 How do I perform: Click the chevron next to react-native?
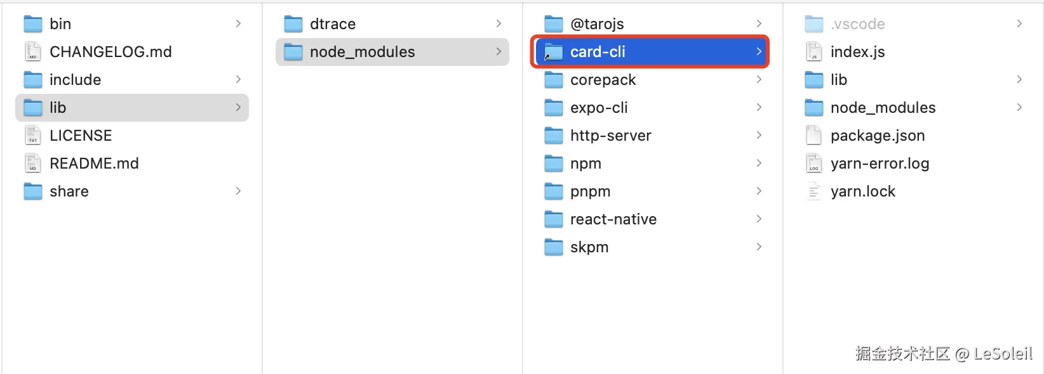(x=759, y=219)
